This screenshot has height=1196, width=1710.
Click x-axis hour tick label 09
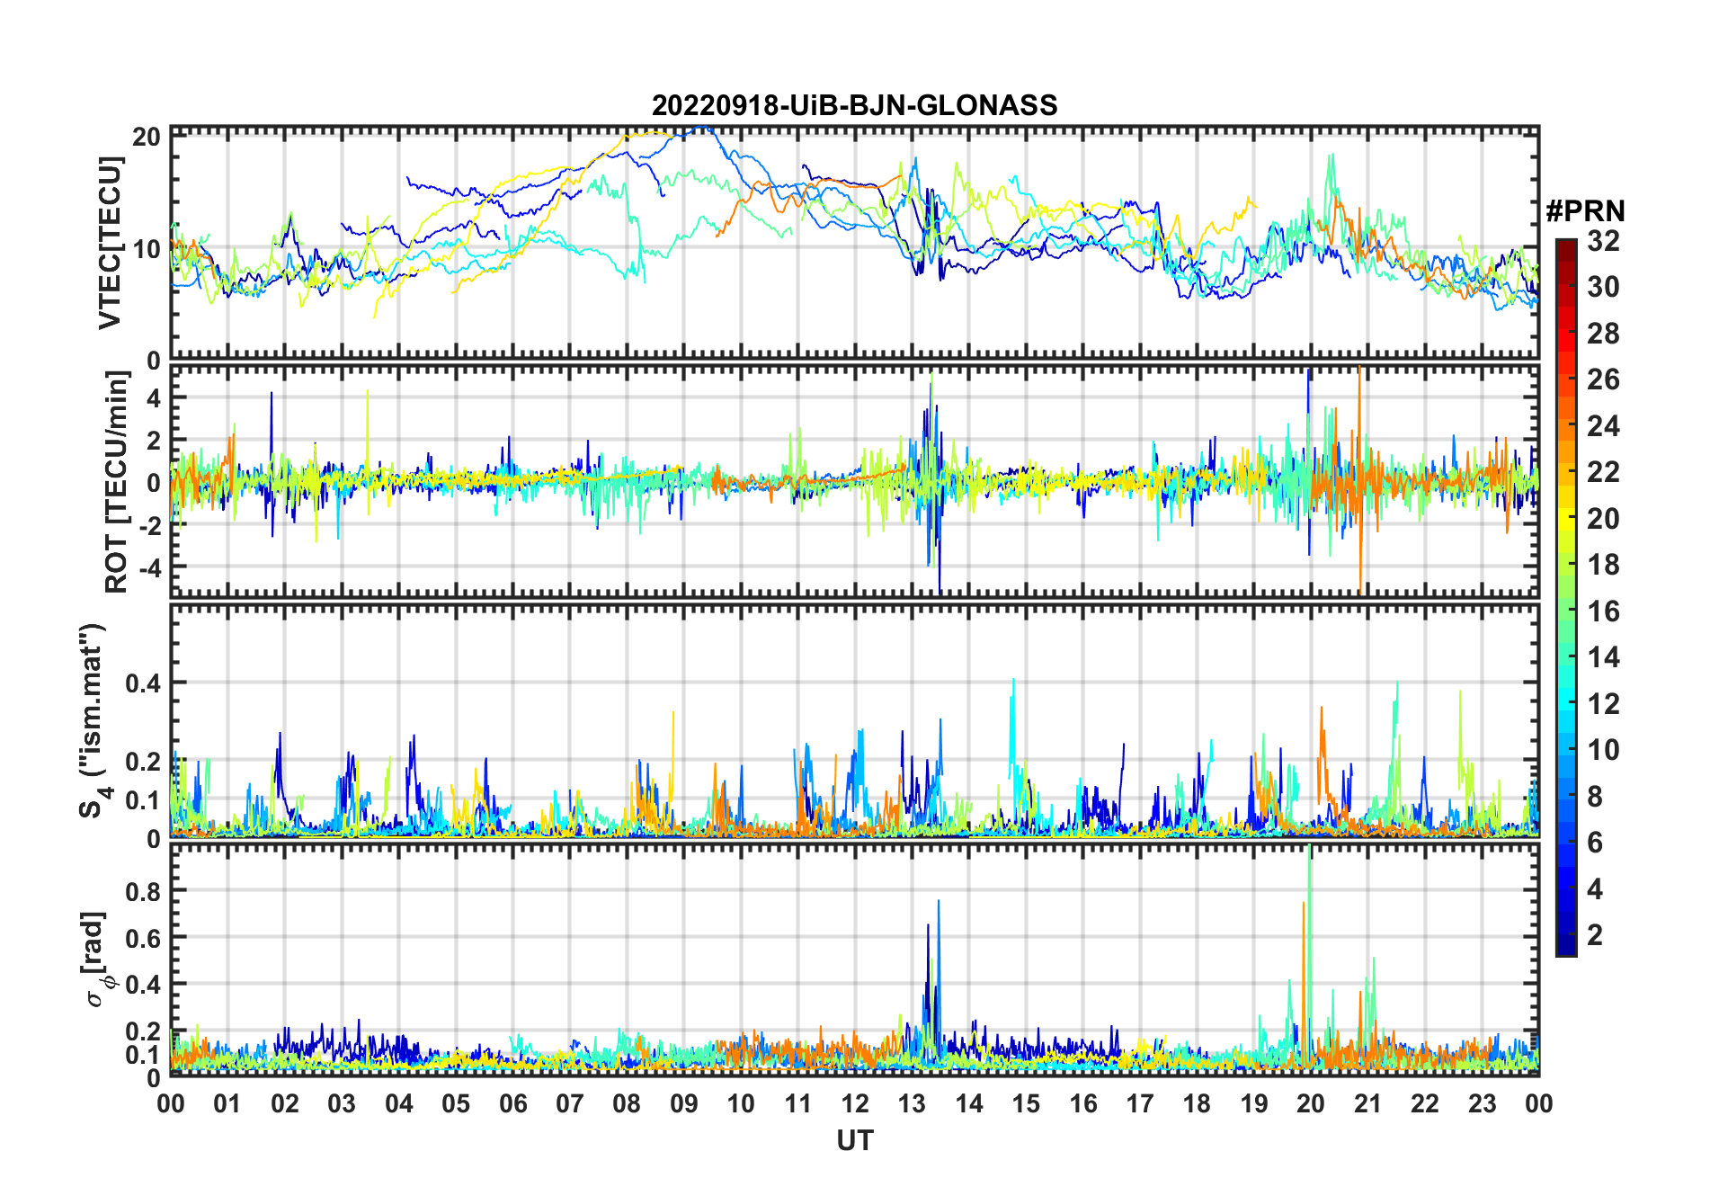[x=684, y=1104]
